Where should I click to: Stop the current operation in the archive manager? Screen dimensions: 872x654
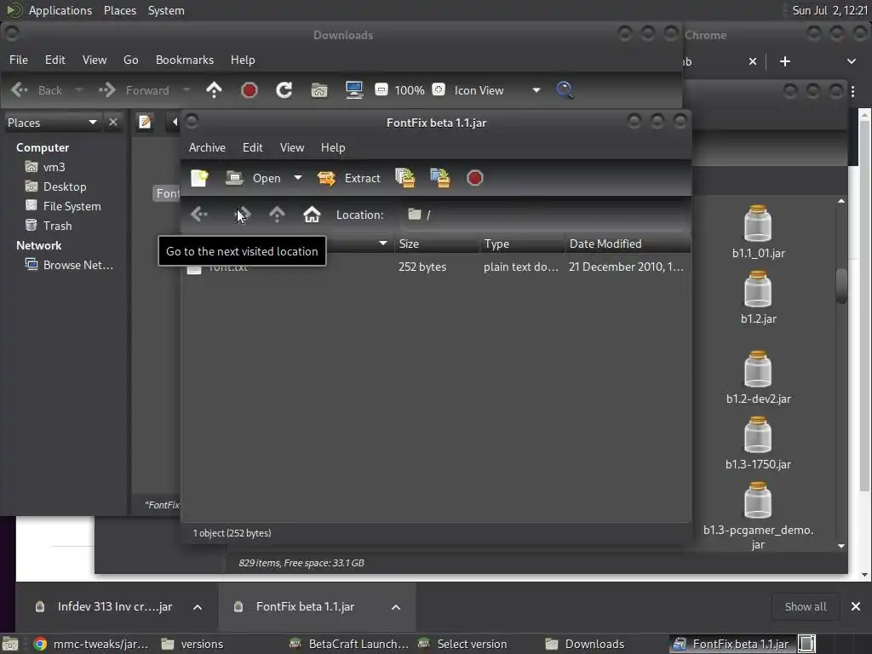(x=475, y=178)
